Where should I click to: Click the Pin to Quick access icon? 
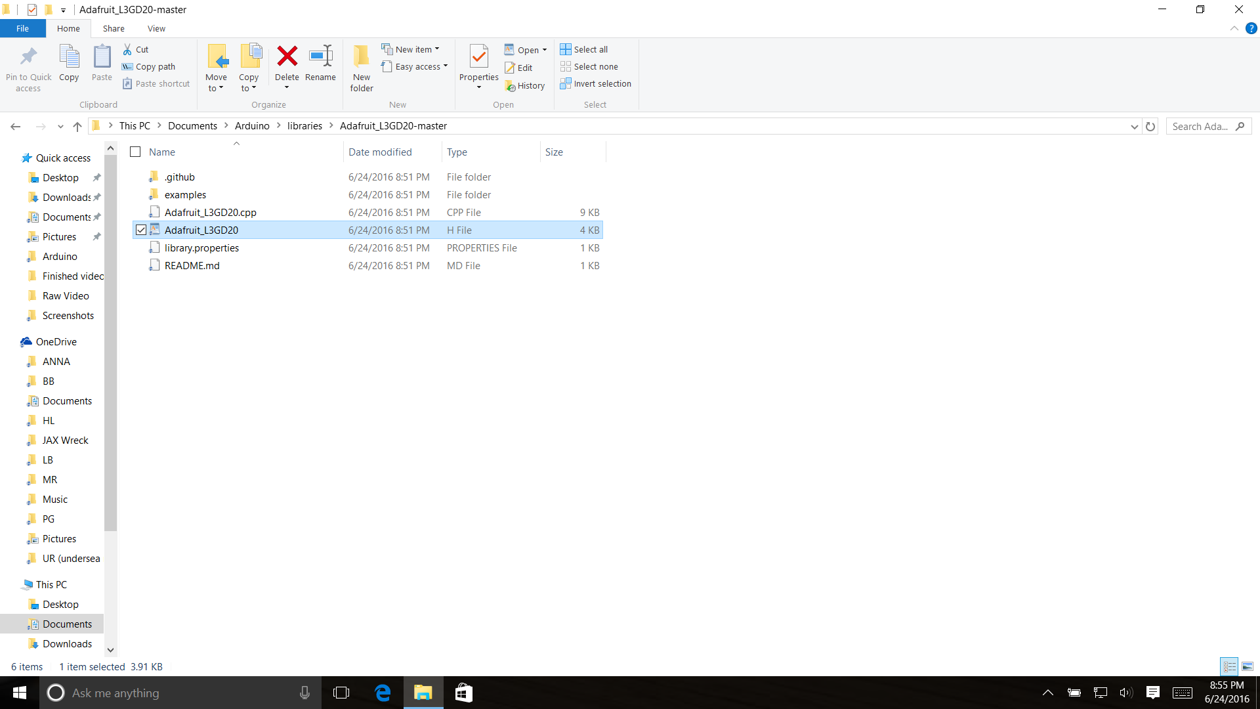coord(28,56)
